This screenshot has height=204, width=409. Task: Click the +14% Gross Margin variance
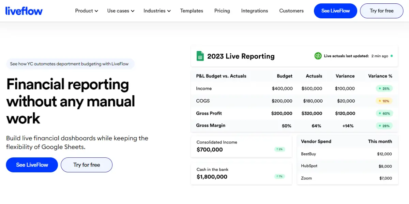(348, 126)
